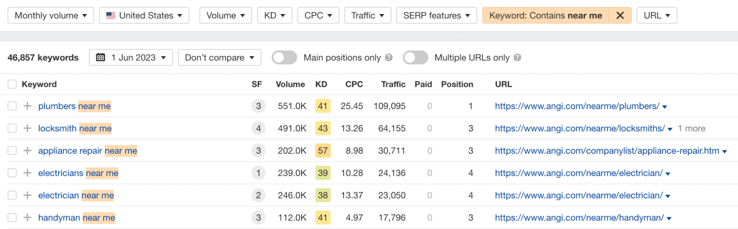Open the electrician near me keyword link

[76, 195]
